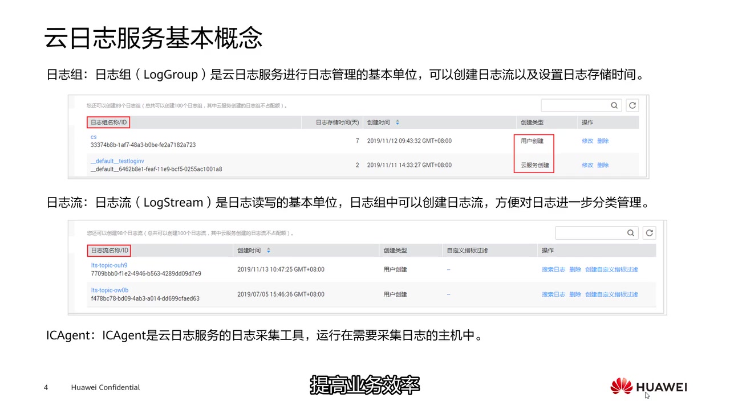Image resolution: width=730 pixels, height=410 pixels.
Task: Click 用户创建 in lts-topic-ow0b row
Action: [x=395, y=294]
